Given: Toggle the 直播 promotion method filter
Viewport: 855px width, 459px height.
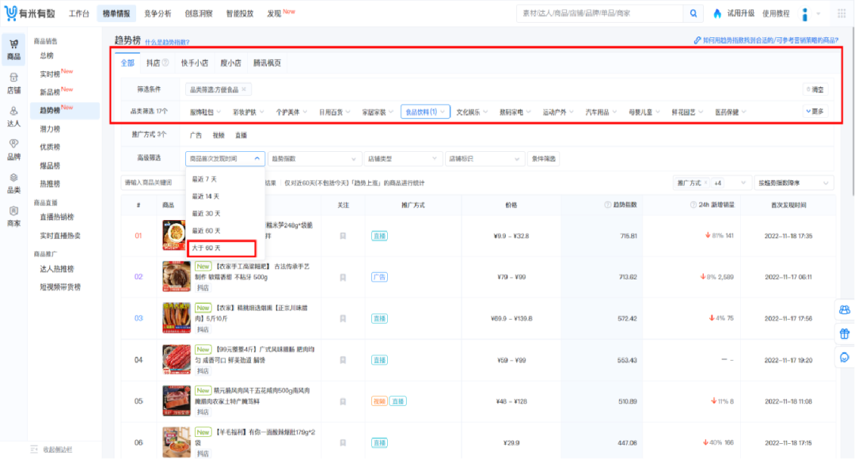Looking at the screenshot, I should [x=241, y=135].
